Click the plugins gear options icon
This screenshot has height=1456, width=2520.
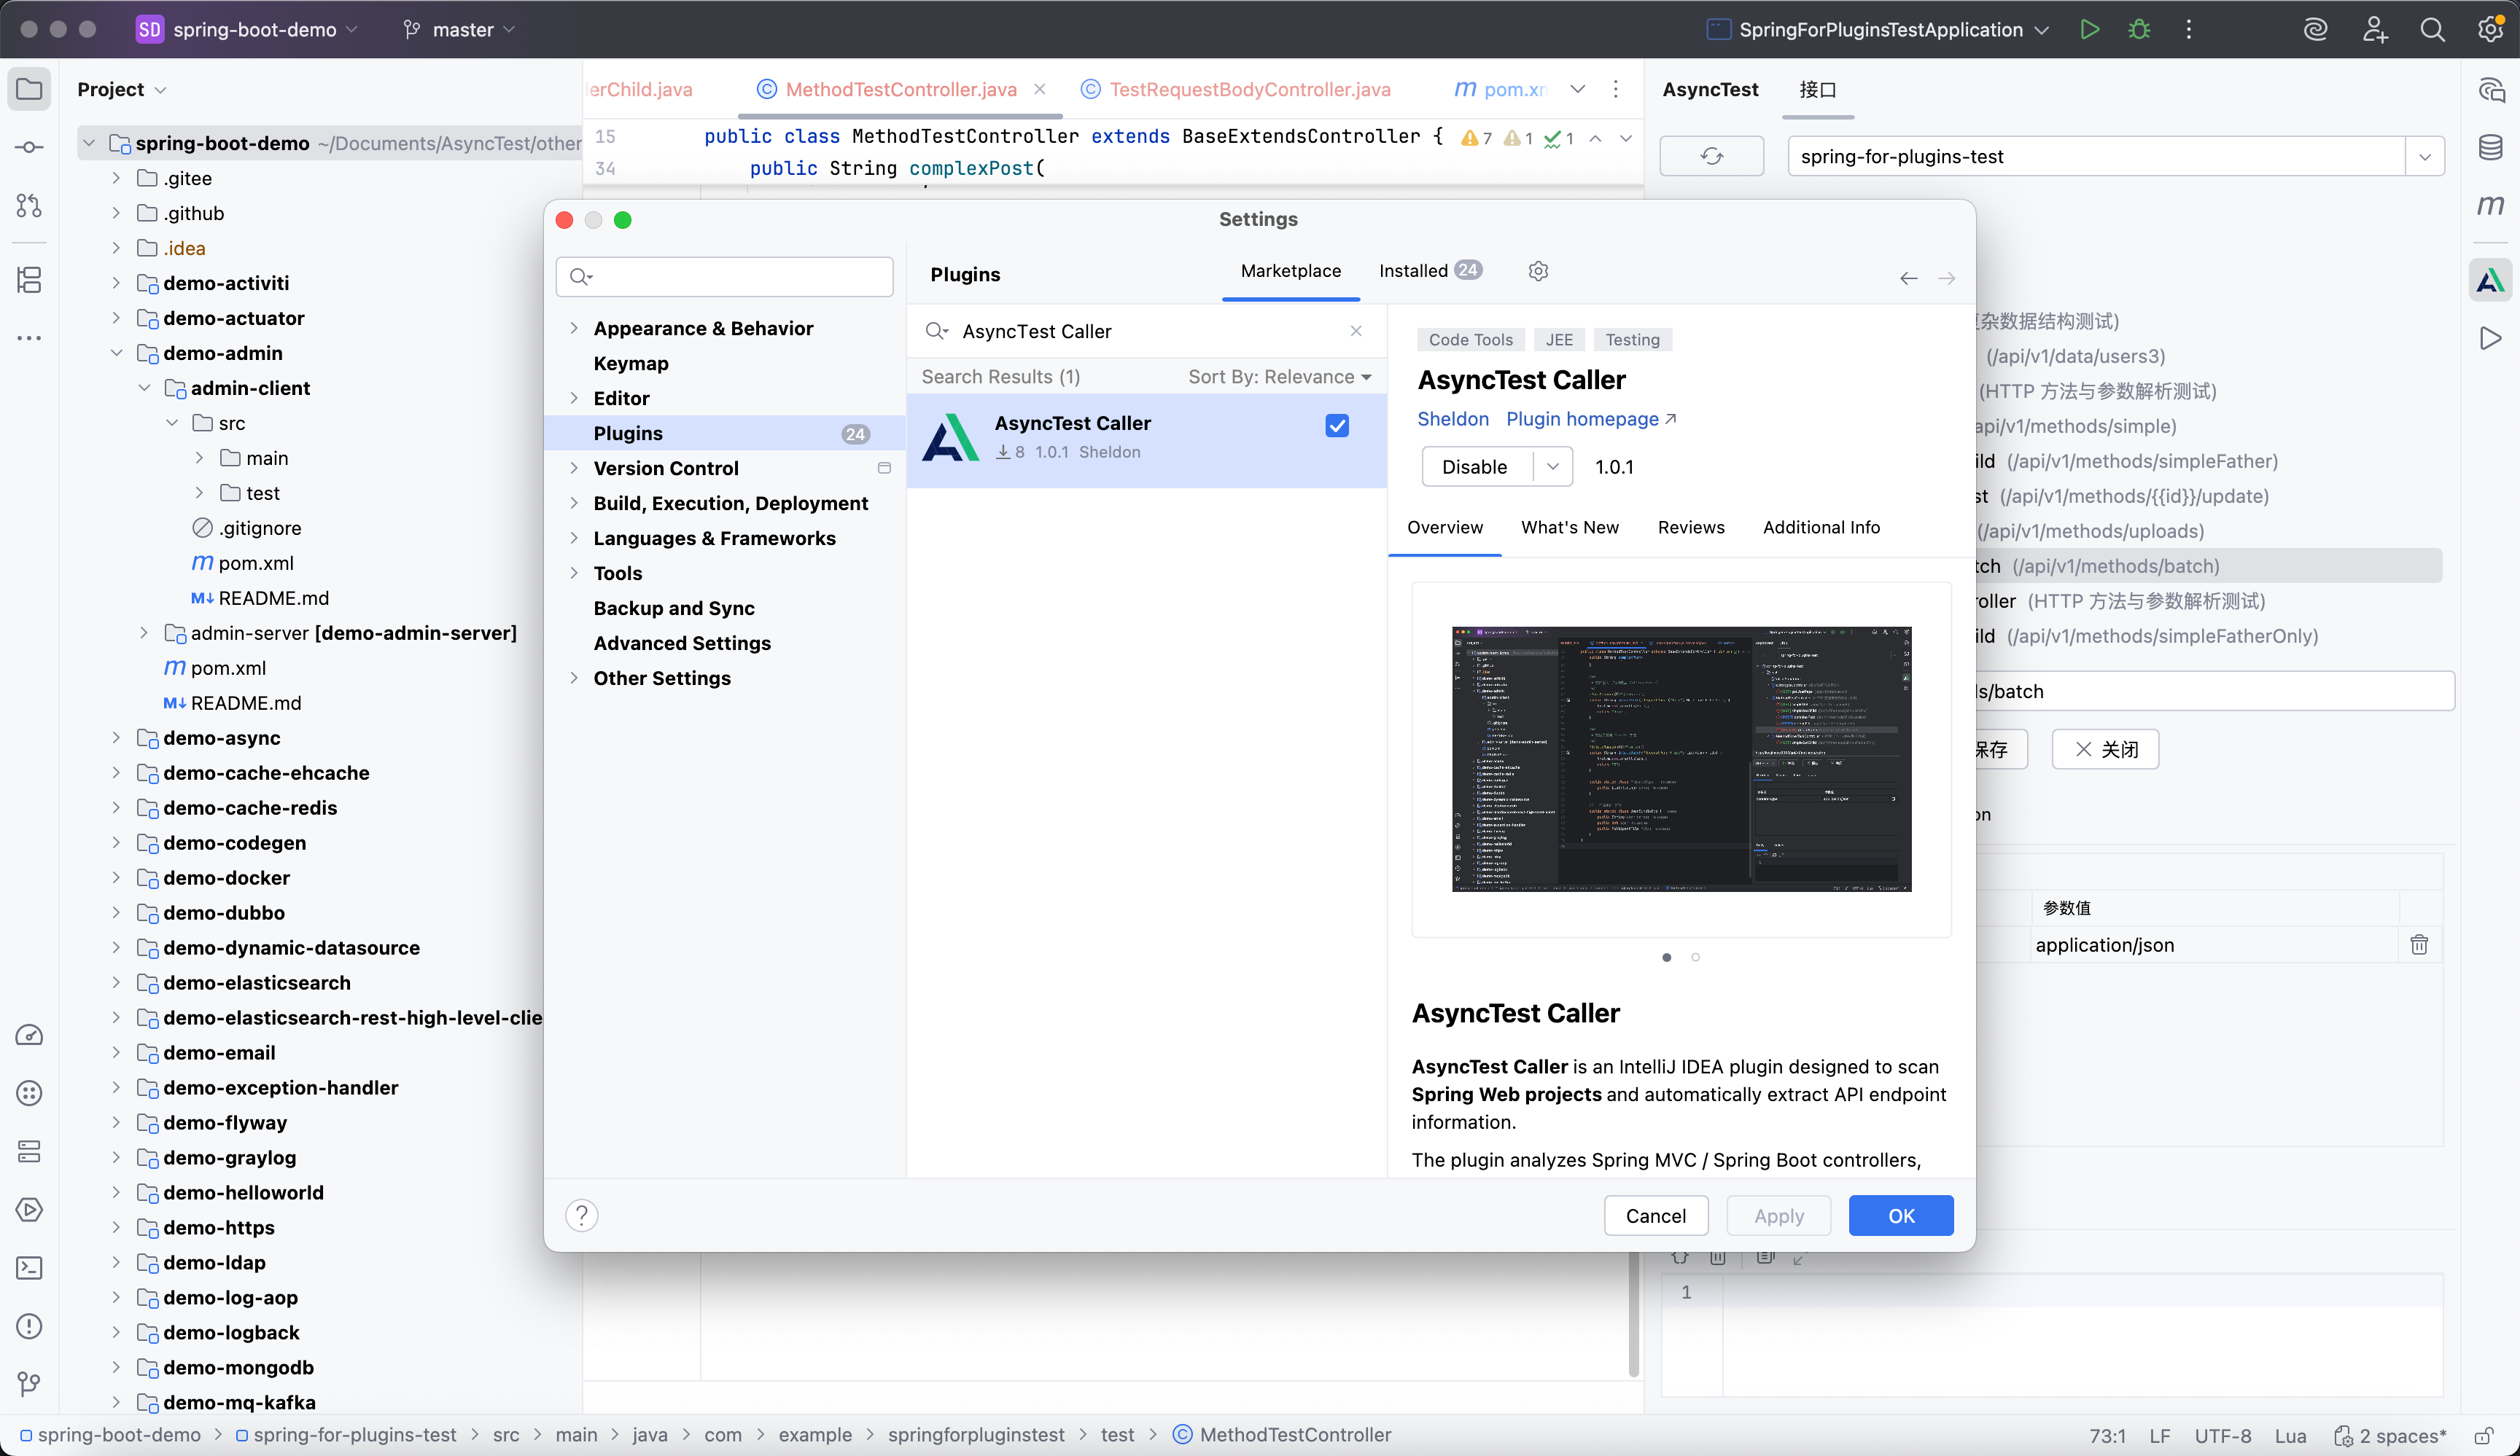point(1538,271)
